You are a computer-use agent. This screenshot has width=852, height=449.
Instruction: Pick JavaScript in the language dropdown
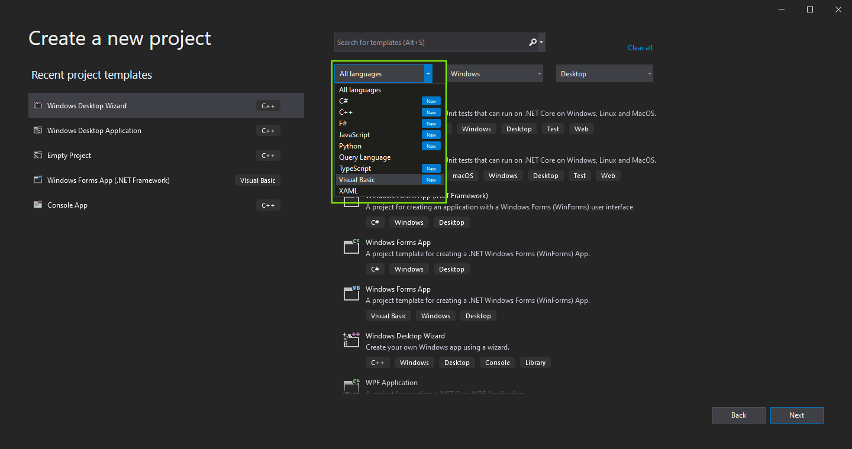pos(389,135)
